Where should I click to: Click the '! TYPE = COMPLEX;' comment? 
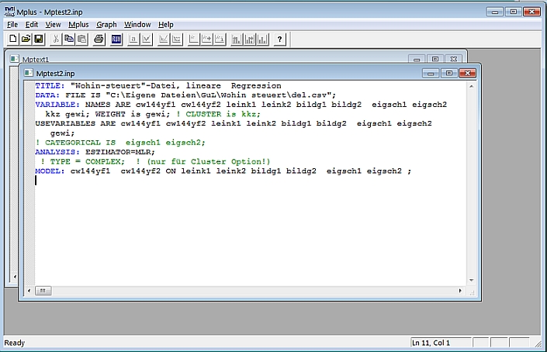click(x=83, y=162)
